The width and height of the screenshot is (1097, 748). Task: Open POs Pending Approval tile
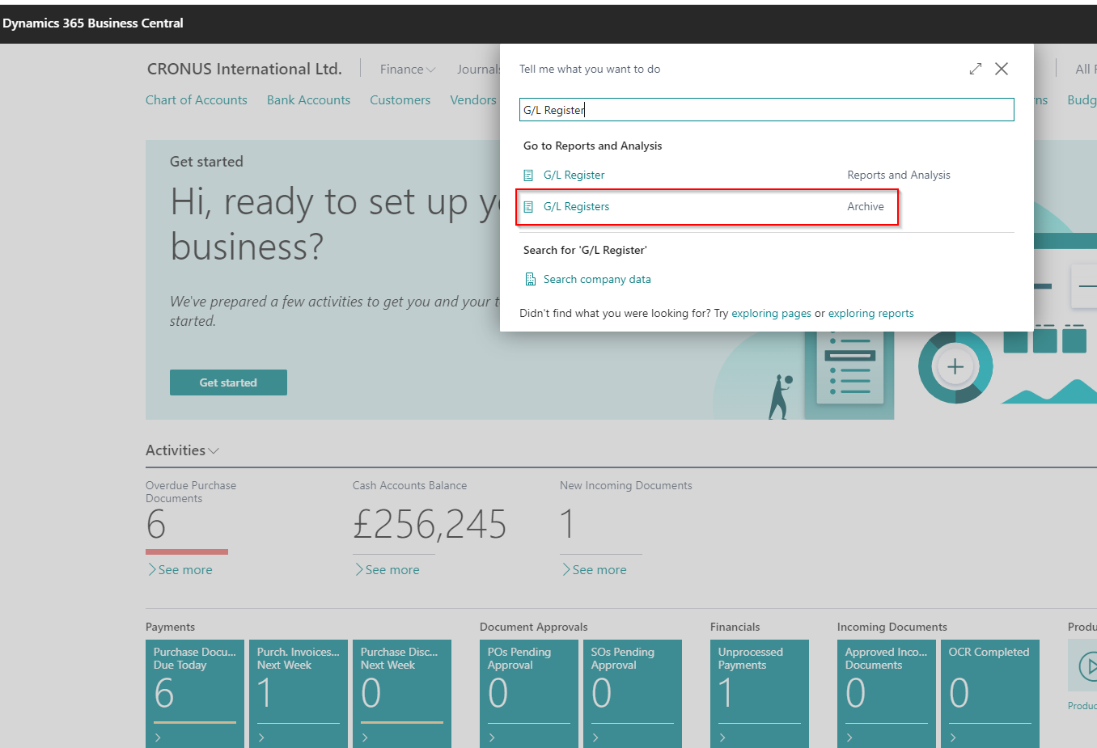point(529,693)
